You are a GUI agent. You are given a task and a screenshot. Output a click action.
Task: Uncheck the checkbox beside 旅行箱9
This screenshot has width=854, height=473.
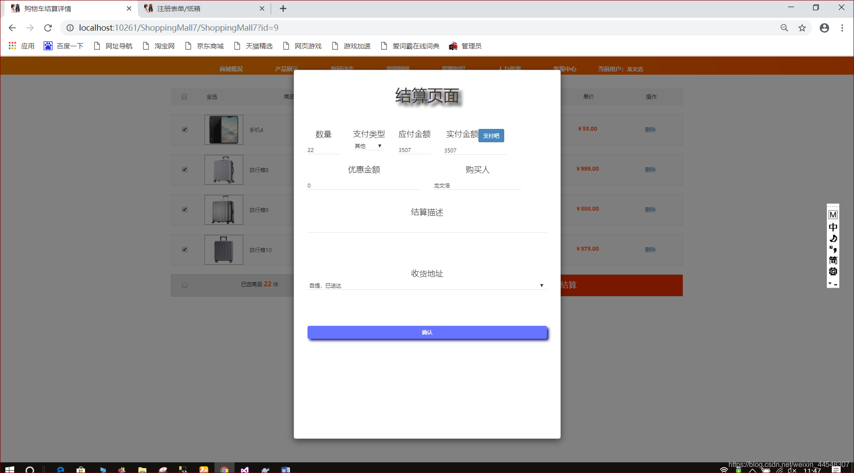click(184, 209)
